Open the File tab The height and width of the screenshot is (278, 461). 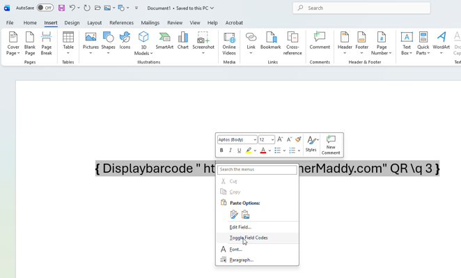[10, 23]
